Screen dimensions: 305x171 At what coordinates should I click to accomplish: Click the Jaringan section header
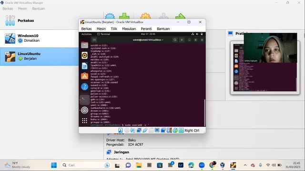(x=121, y=152)
